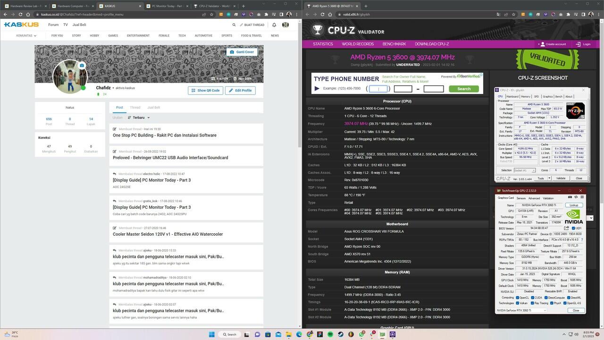The height and width of the screenshot is (340, 604).
Task: Go back in the CPU-Z Validator browser window
Action: (308, 14)
